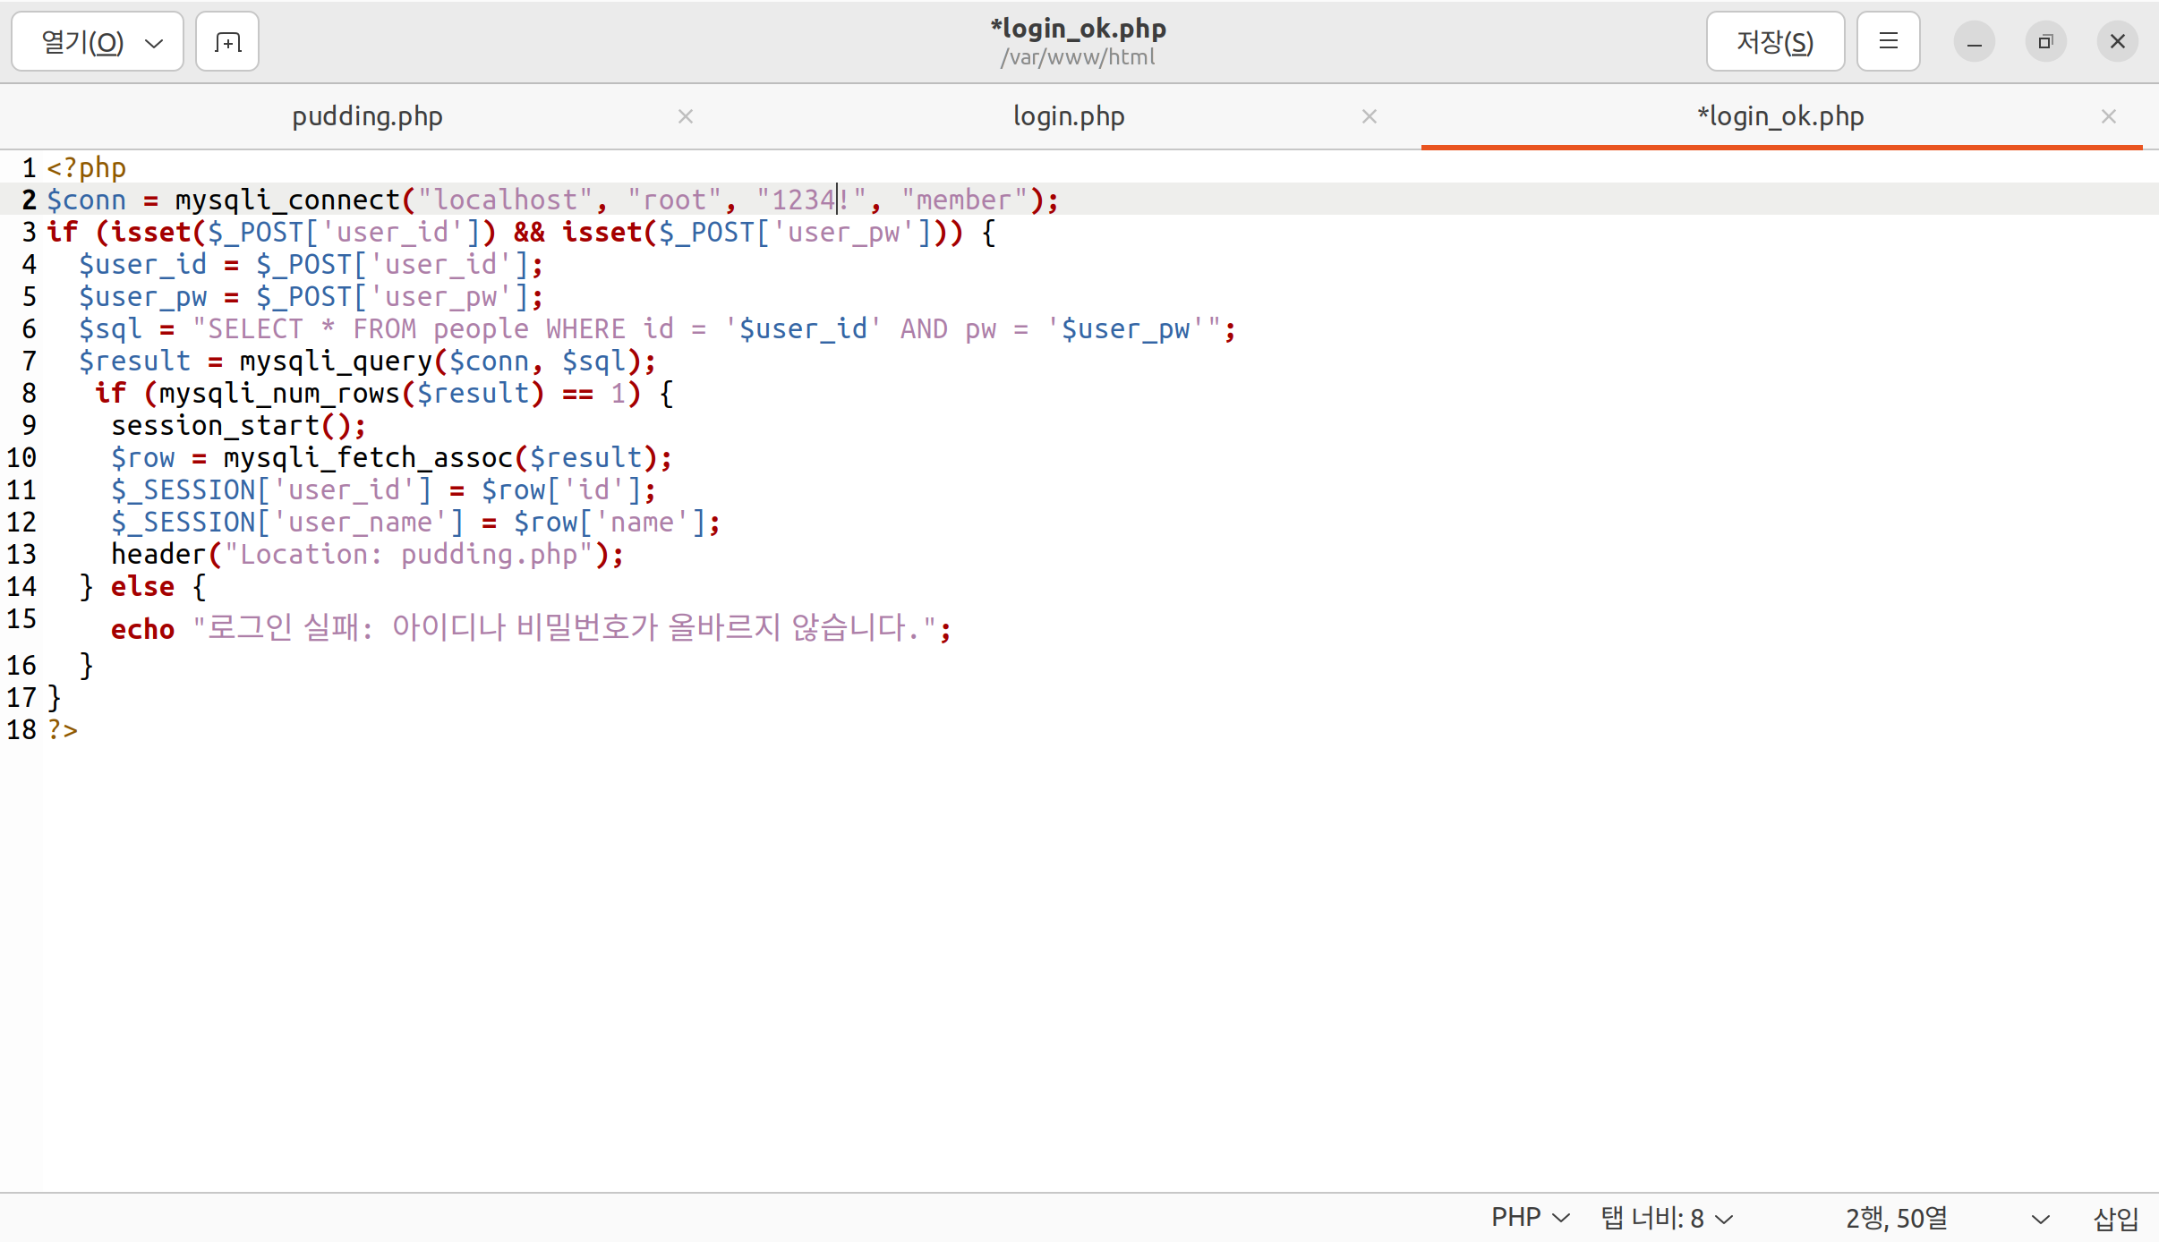Minimize the editor window
The height and width of the screenshot is (1242, 2159).
[x=1974, y=42]
